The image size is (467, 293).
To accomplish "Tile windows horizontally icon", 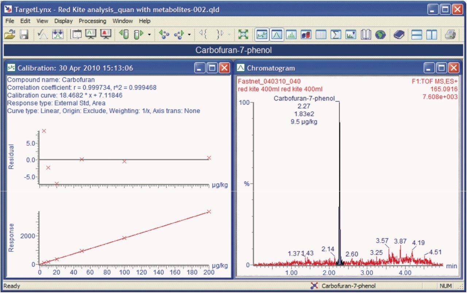I will [x=417, y=35].
